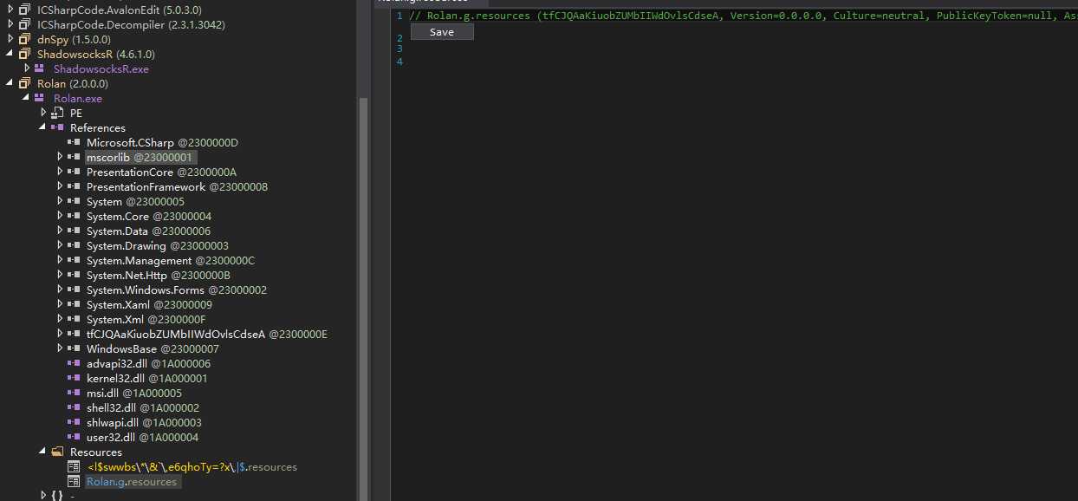Click line number 4 in the editor

[399, 61]
